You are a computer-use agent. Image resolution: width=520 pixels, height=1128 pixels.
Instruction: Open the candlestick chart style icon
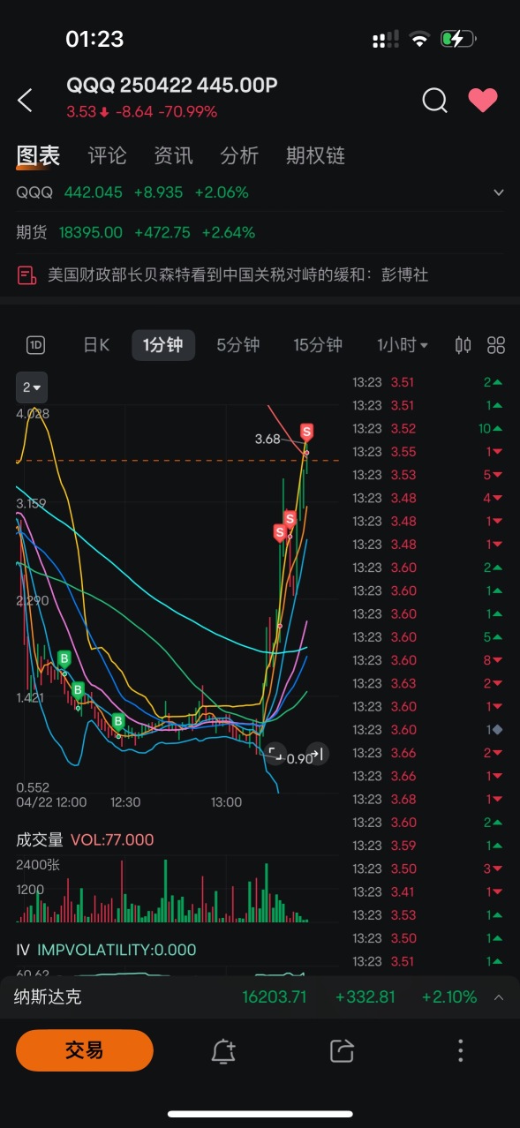(463, 345)
